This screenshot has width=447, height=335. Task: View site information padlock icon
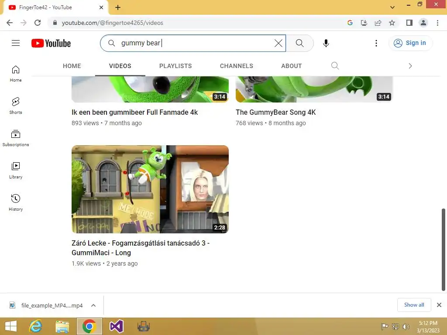tap(55, 23)
